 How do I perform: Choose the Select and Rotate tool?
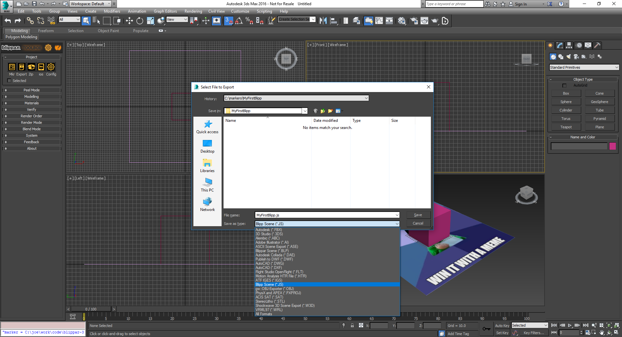point(140,21)
